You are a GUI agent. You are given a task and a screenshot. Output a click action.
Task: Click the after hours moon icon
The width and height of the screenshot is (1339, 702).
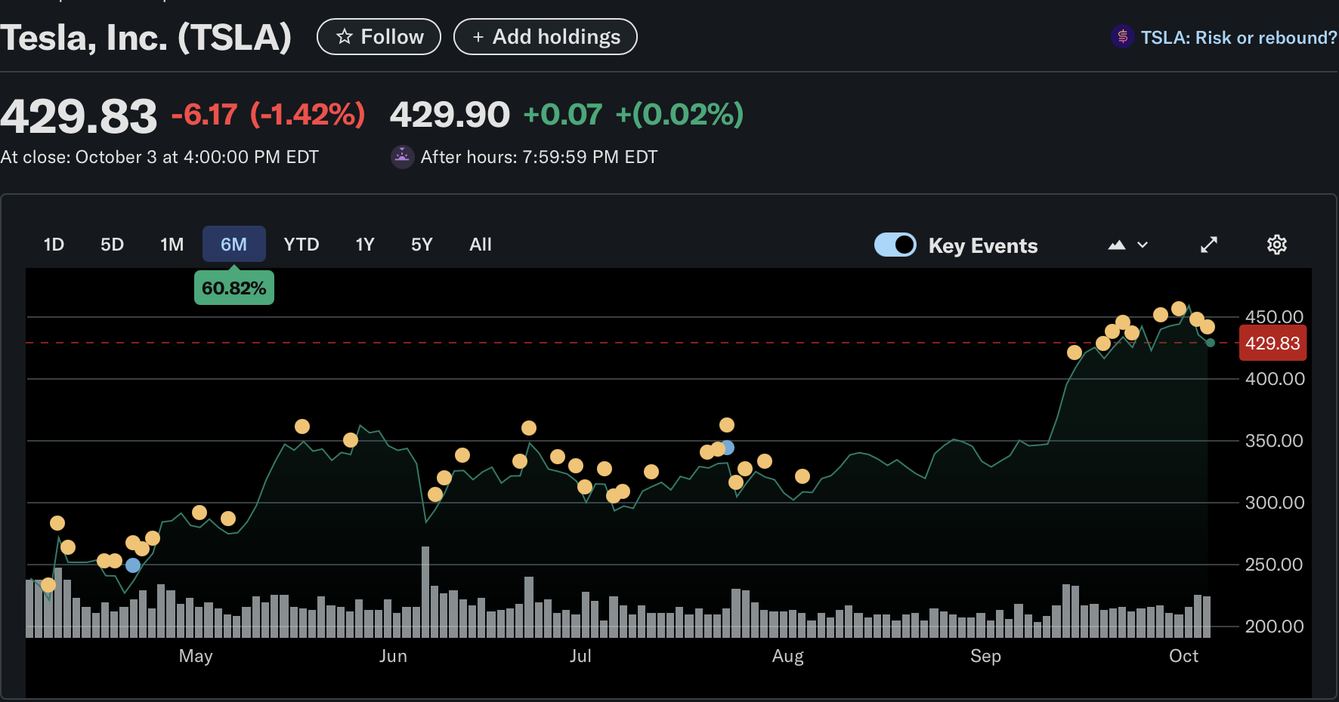click(402, 157)
